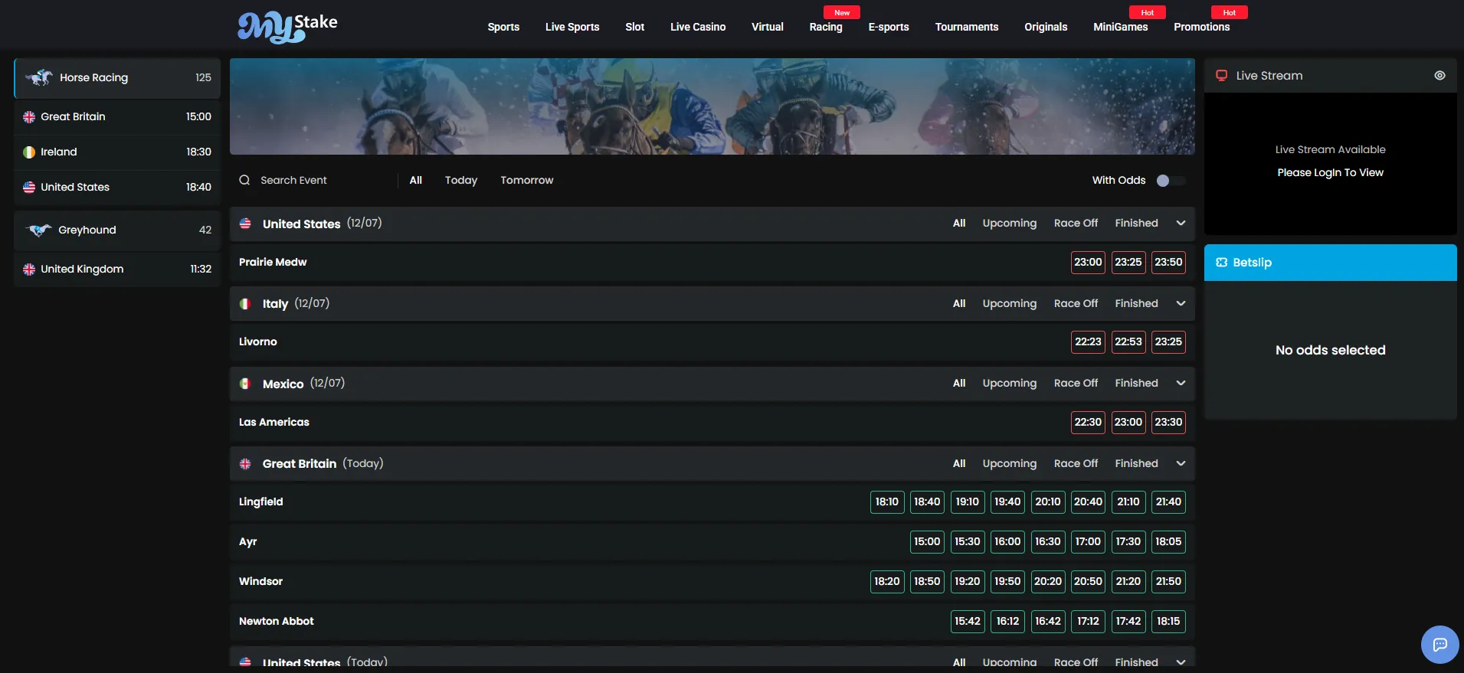The width and height of the screenshot is (1464, 673).
Task: Open Livorno 22:53 race
Action: pyautogui.click(x=1128, y=342)
